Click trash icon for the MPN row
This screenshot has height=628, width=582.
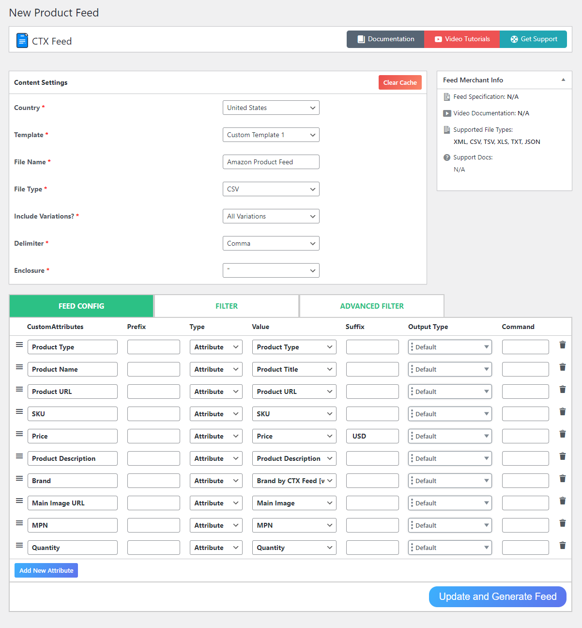pos(563,523)
